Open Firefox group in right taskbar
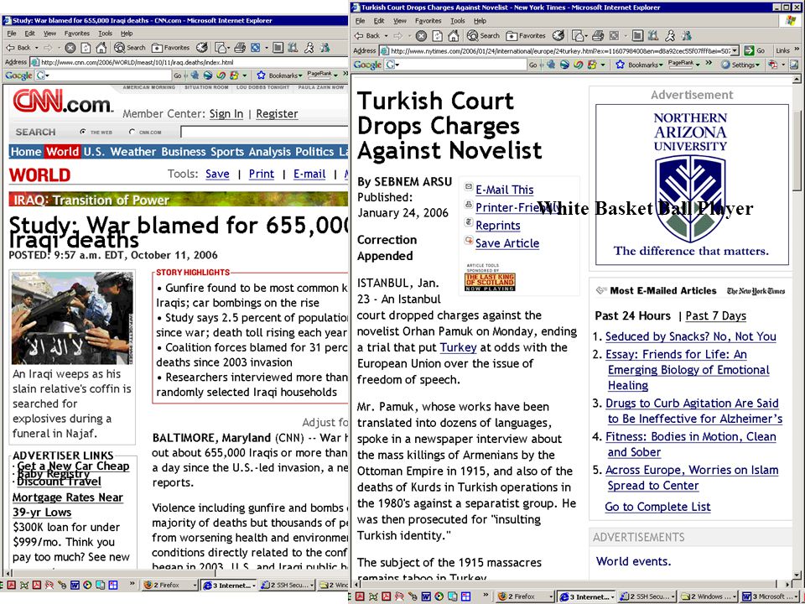The height and width of the screenshot is (604, 805). click(527, 596)
